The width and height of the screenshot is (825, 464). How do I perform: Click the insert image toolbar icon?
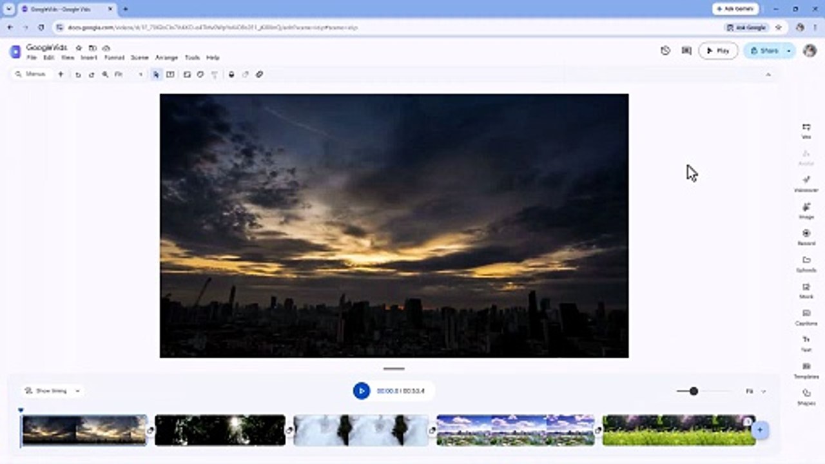click(187, 75)
